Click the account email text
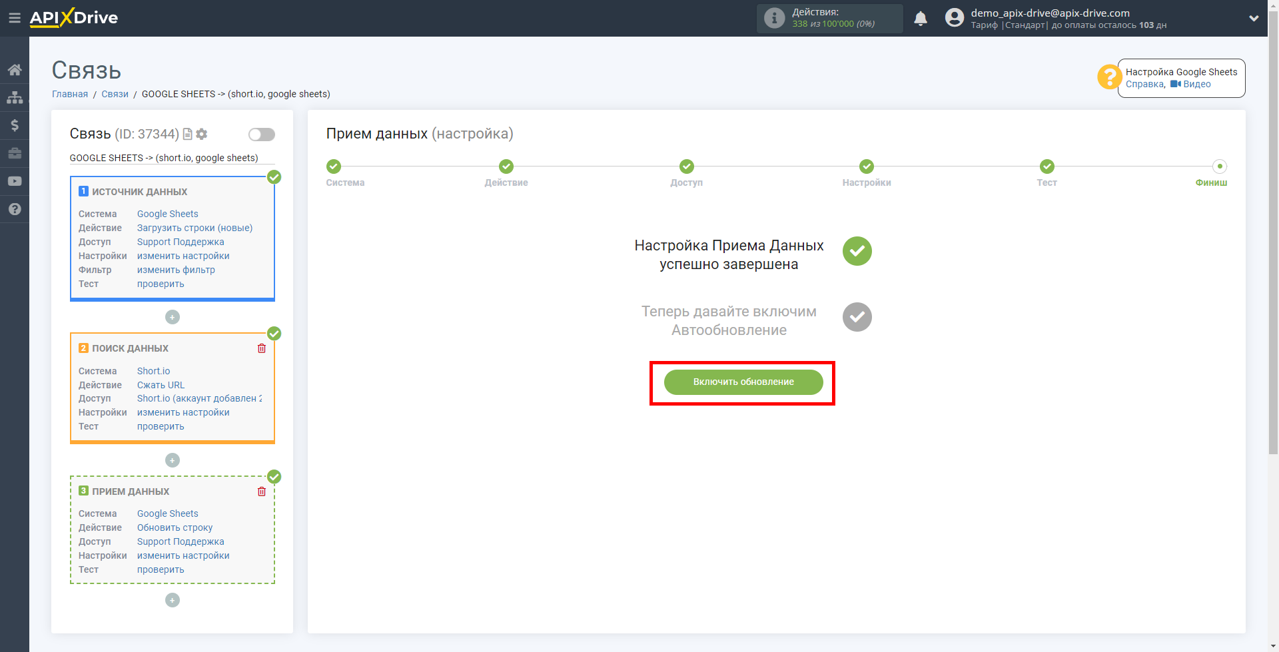Screen dimensions: 1279x652 [x=1050, y=13]
